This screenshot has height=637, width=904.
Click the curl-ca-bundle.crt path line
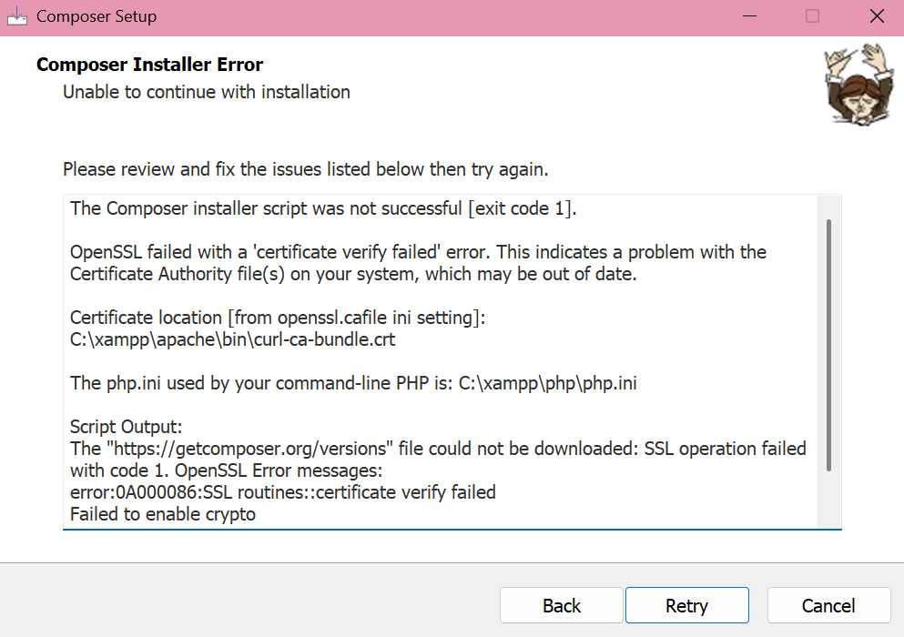coord(232,339)
